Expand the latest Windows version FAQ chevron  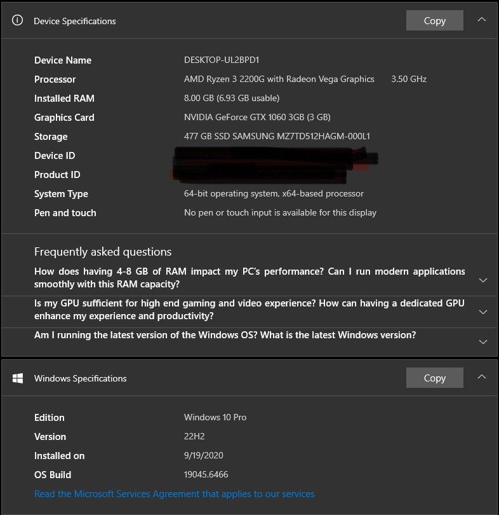pyautogui.click(x=483, y=342)
